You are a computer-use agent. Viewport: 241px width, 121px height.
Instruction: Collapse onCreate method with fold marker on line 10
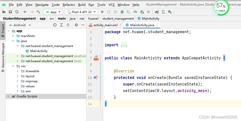click(103, 78)
